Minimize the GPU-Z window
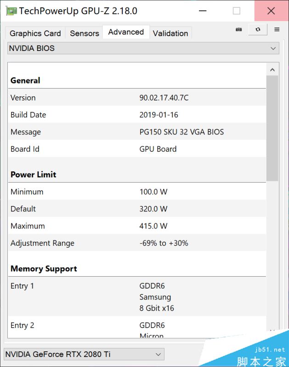 pos(203,11)
